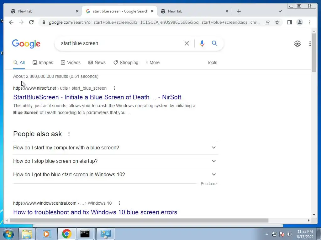The image size is (321, 240).
Task: Open Chrome three-dot menu
Action: pos(310,22)
